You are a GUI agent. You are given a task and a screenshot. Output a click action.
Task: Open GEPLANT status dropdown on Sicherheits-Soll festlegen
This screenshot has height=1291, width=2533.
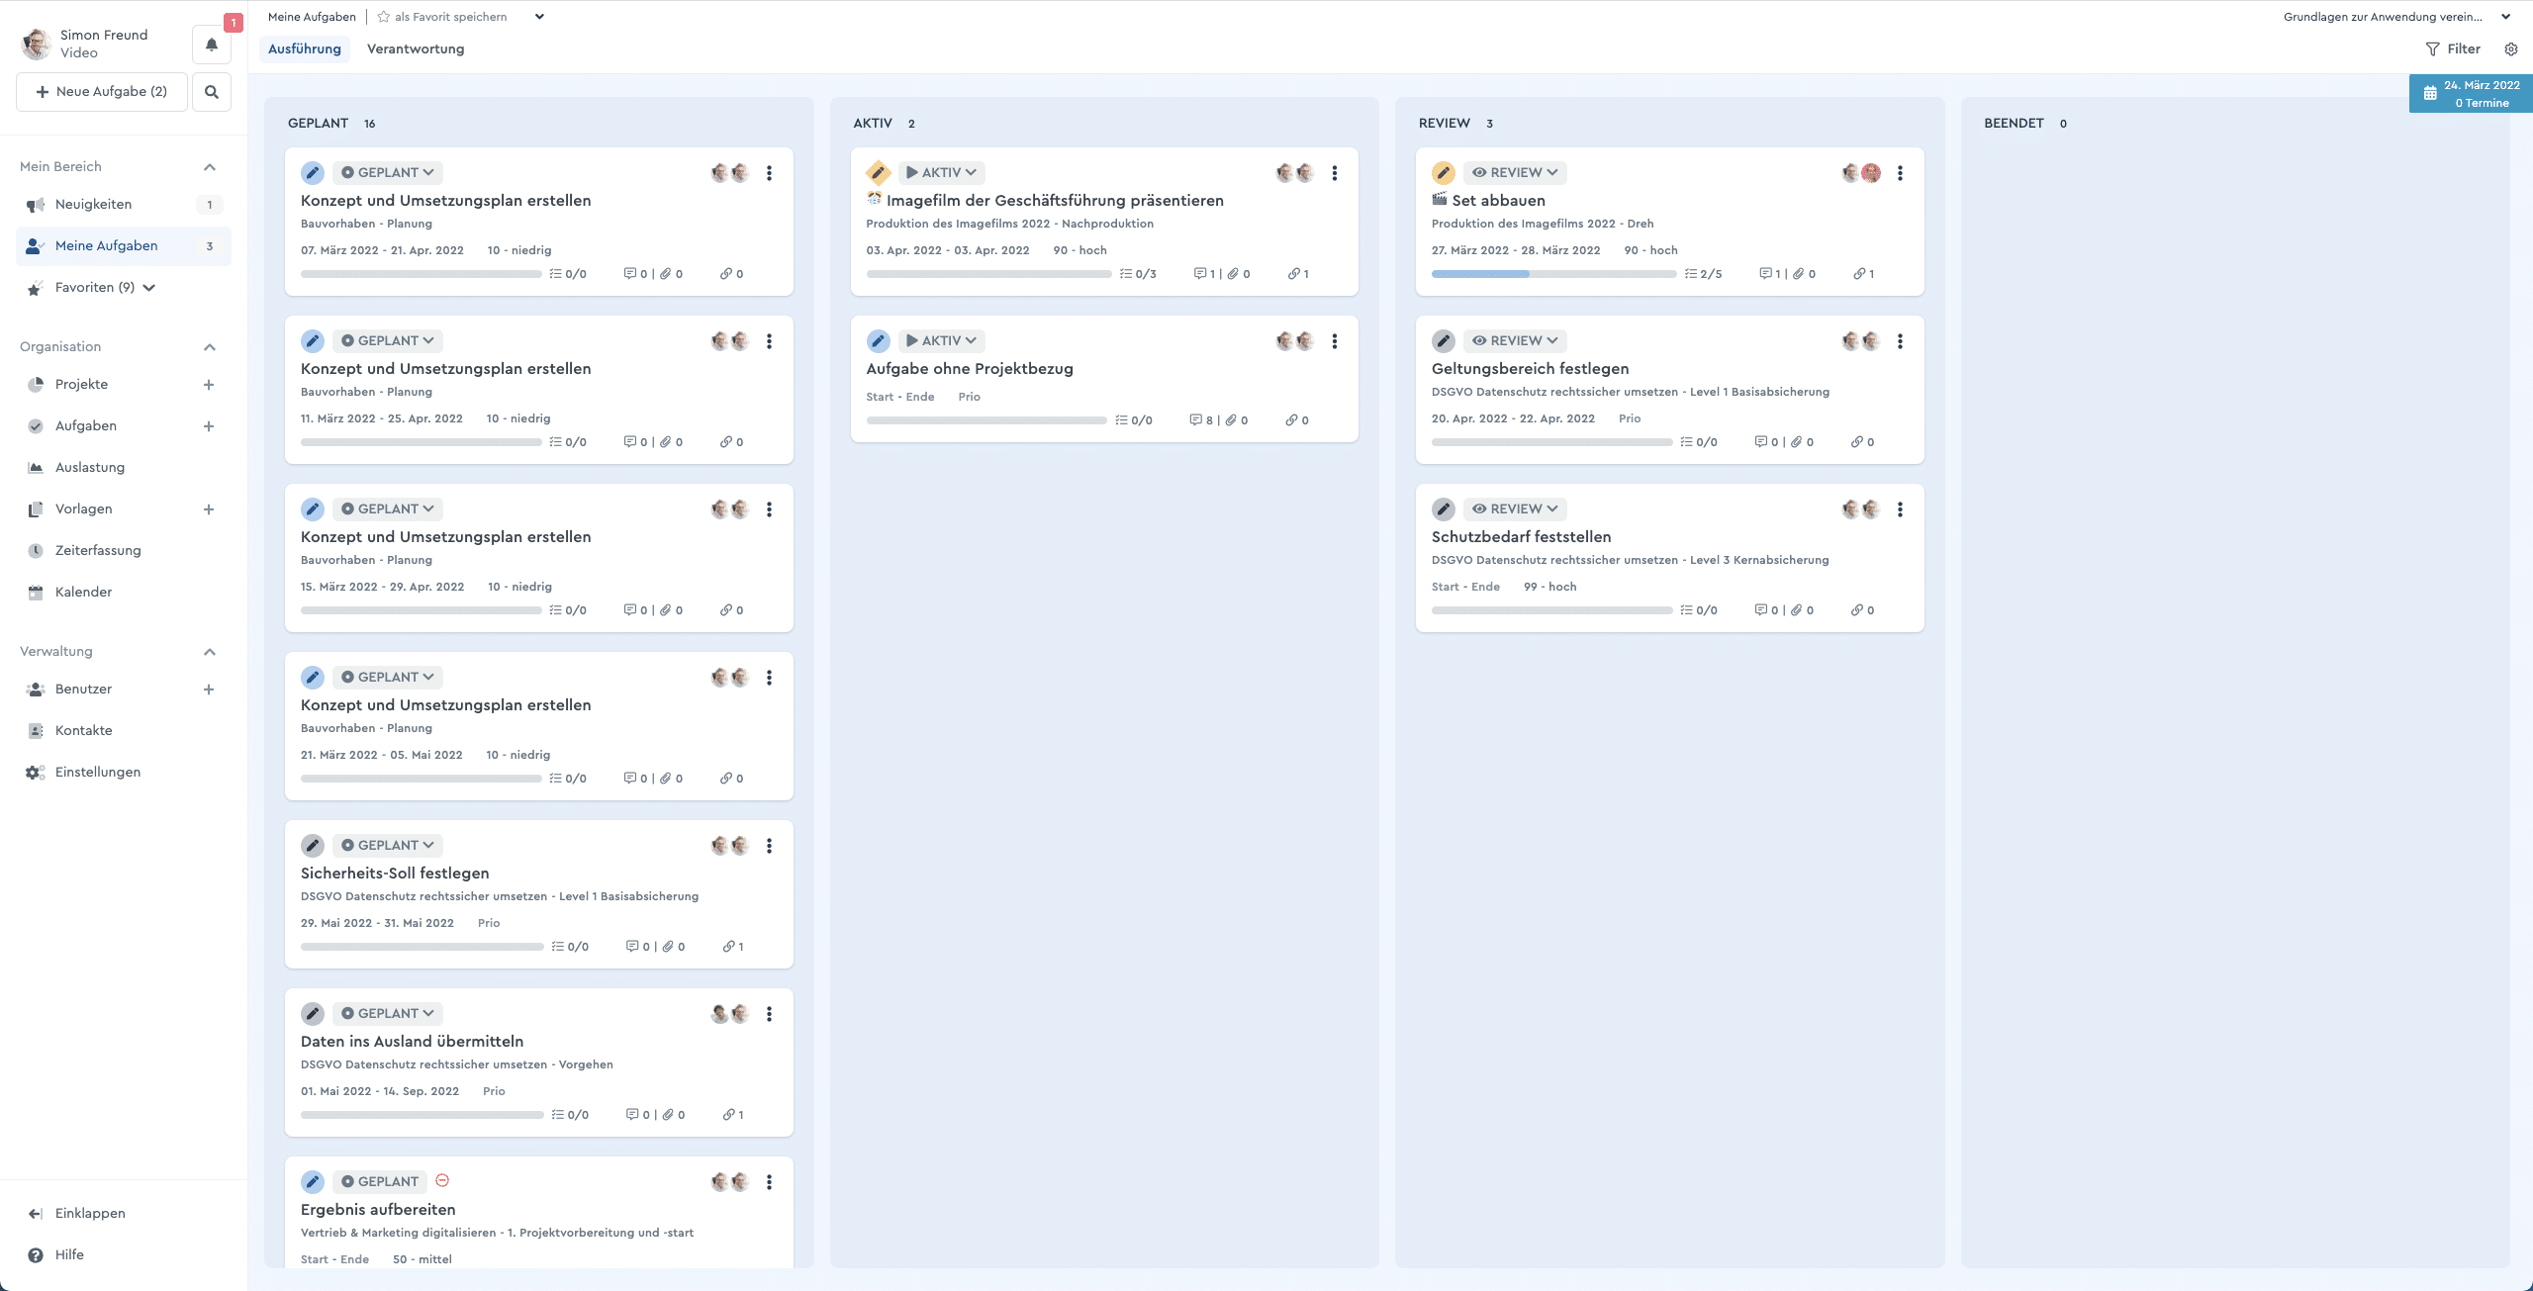[387, 846]
